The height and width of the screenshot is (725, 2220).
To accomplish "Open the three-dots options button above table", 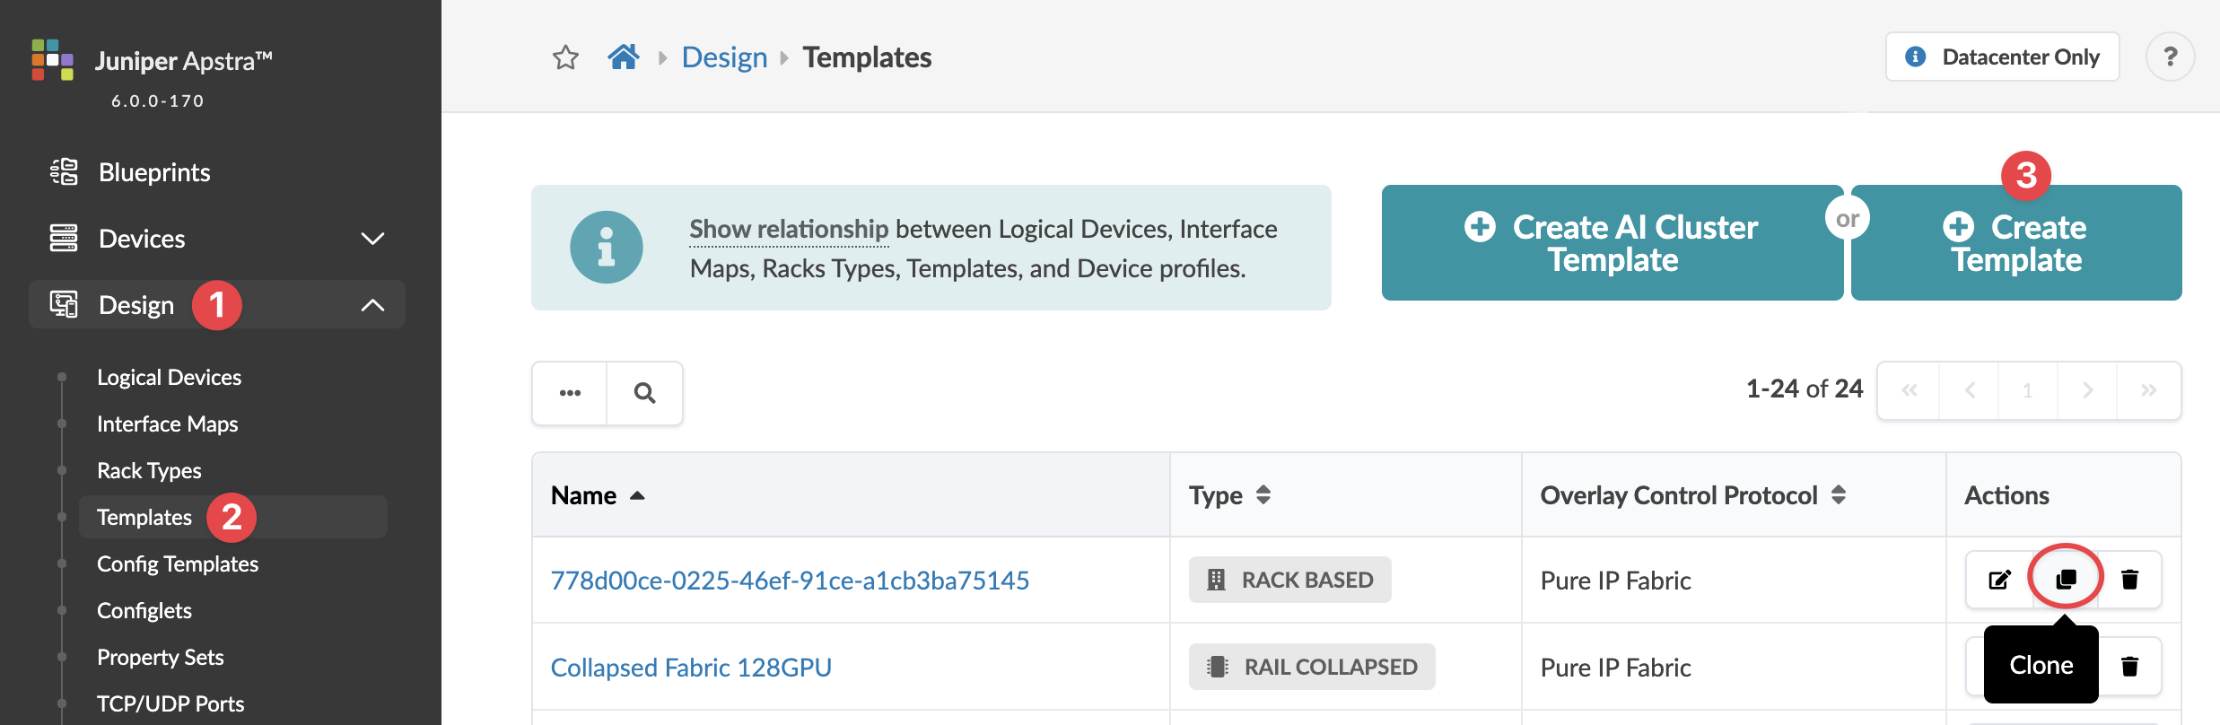I will (x=570, y=393).
